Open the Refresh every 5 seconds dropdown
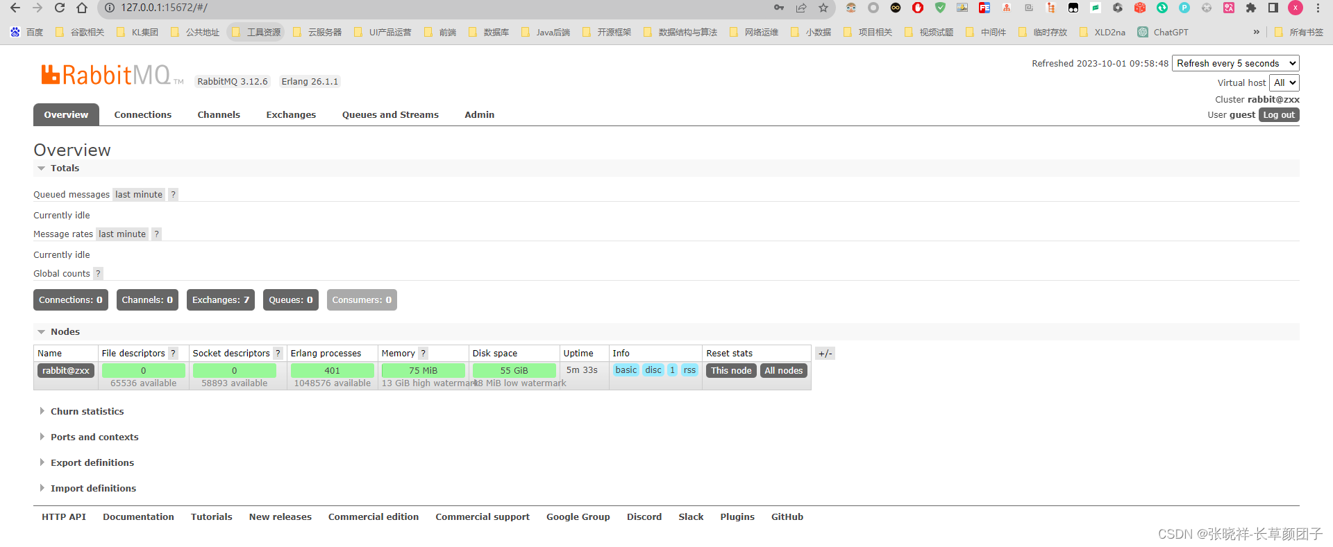Screen dimensions: 1333x547 click(1236, 63)
